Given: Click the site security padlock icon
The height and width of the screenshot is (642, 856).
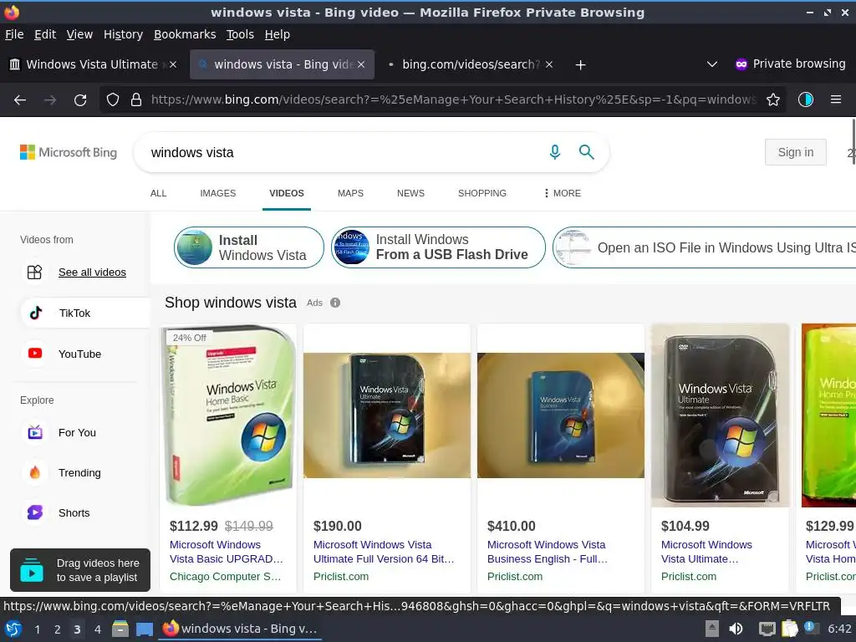Looking at the screenshot, I should [136, 100].
